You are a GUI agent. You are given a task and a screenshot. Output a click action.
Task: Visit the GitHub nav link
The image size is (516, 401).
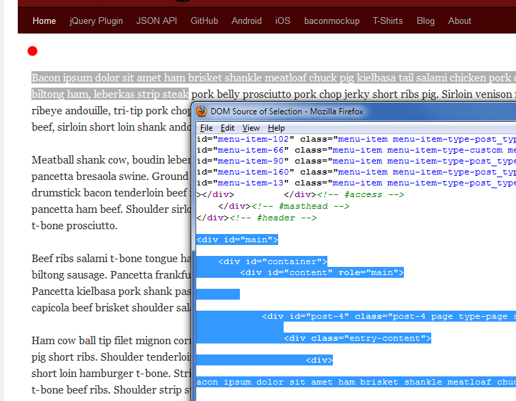204,21
